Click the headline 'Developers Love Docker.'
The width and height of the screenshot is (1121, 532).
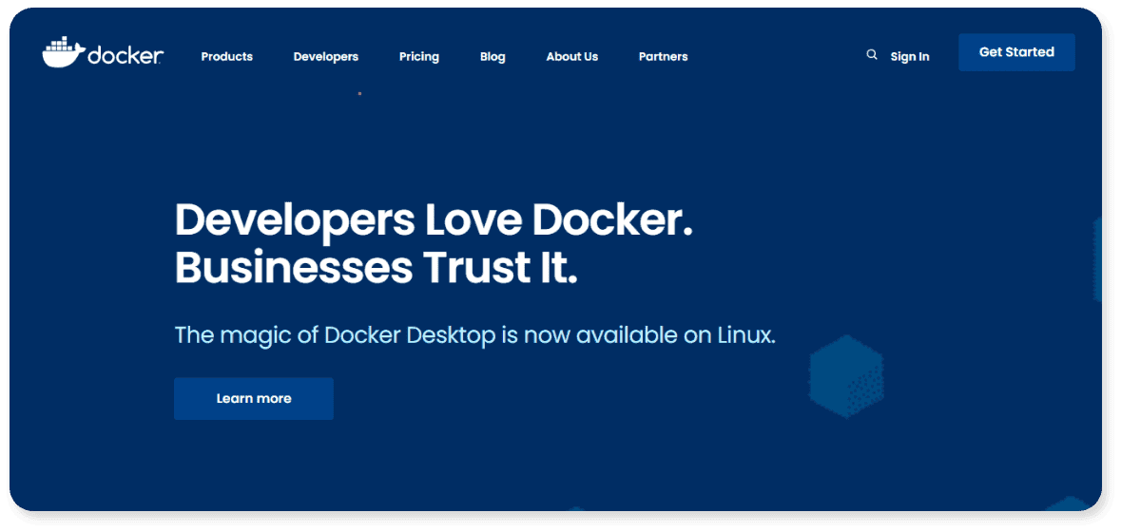click(434, 220)
